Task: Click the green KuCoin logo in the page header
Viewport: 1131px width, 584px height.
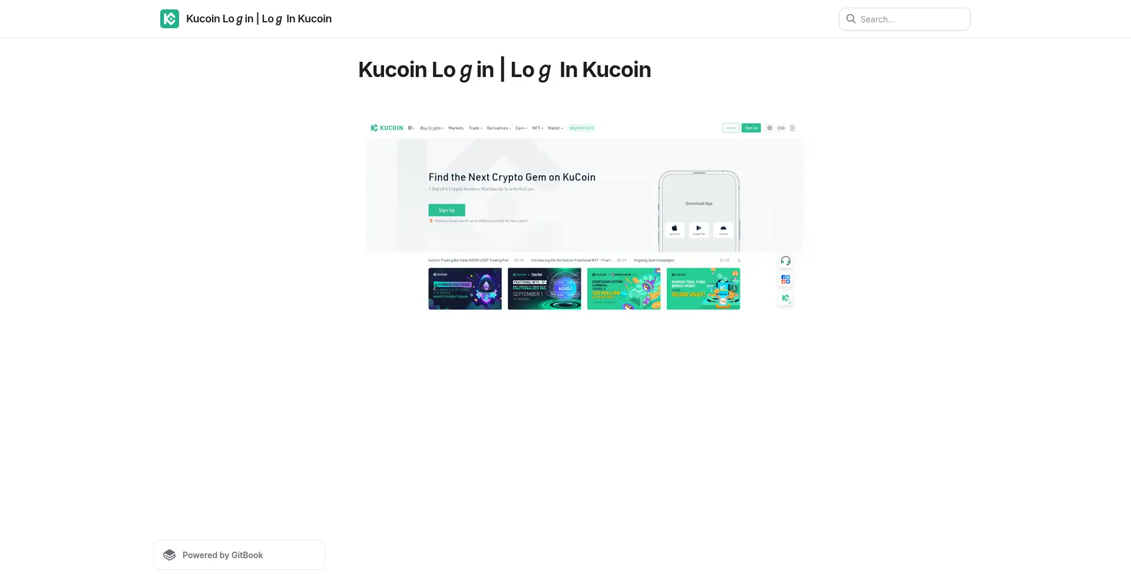Action: coord(170,19)
